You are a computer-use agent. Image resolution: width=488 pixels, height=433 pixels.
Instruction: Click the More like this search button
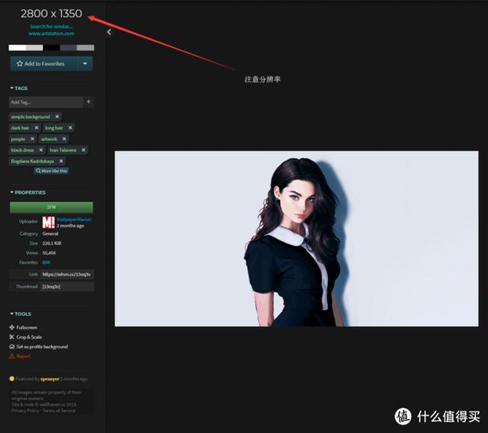51,171
